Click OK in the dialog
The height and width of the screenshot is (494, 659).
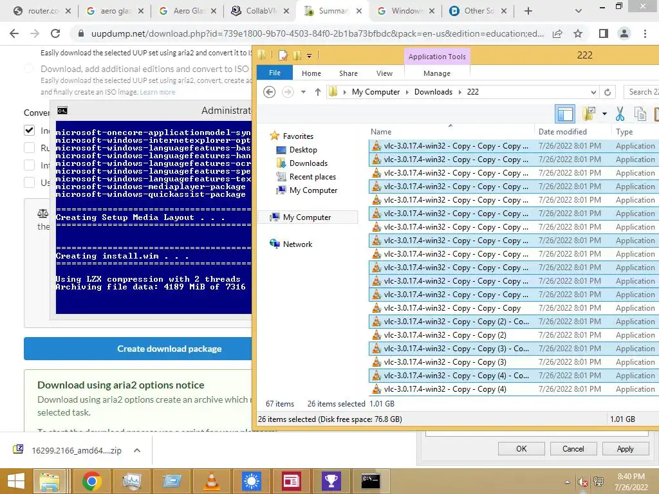point(521,448)
